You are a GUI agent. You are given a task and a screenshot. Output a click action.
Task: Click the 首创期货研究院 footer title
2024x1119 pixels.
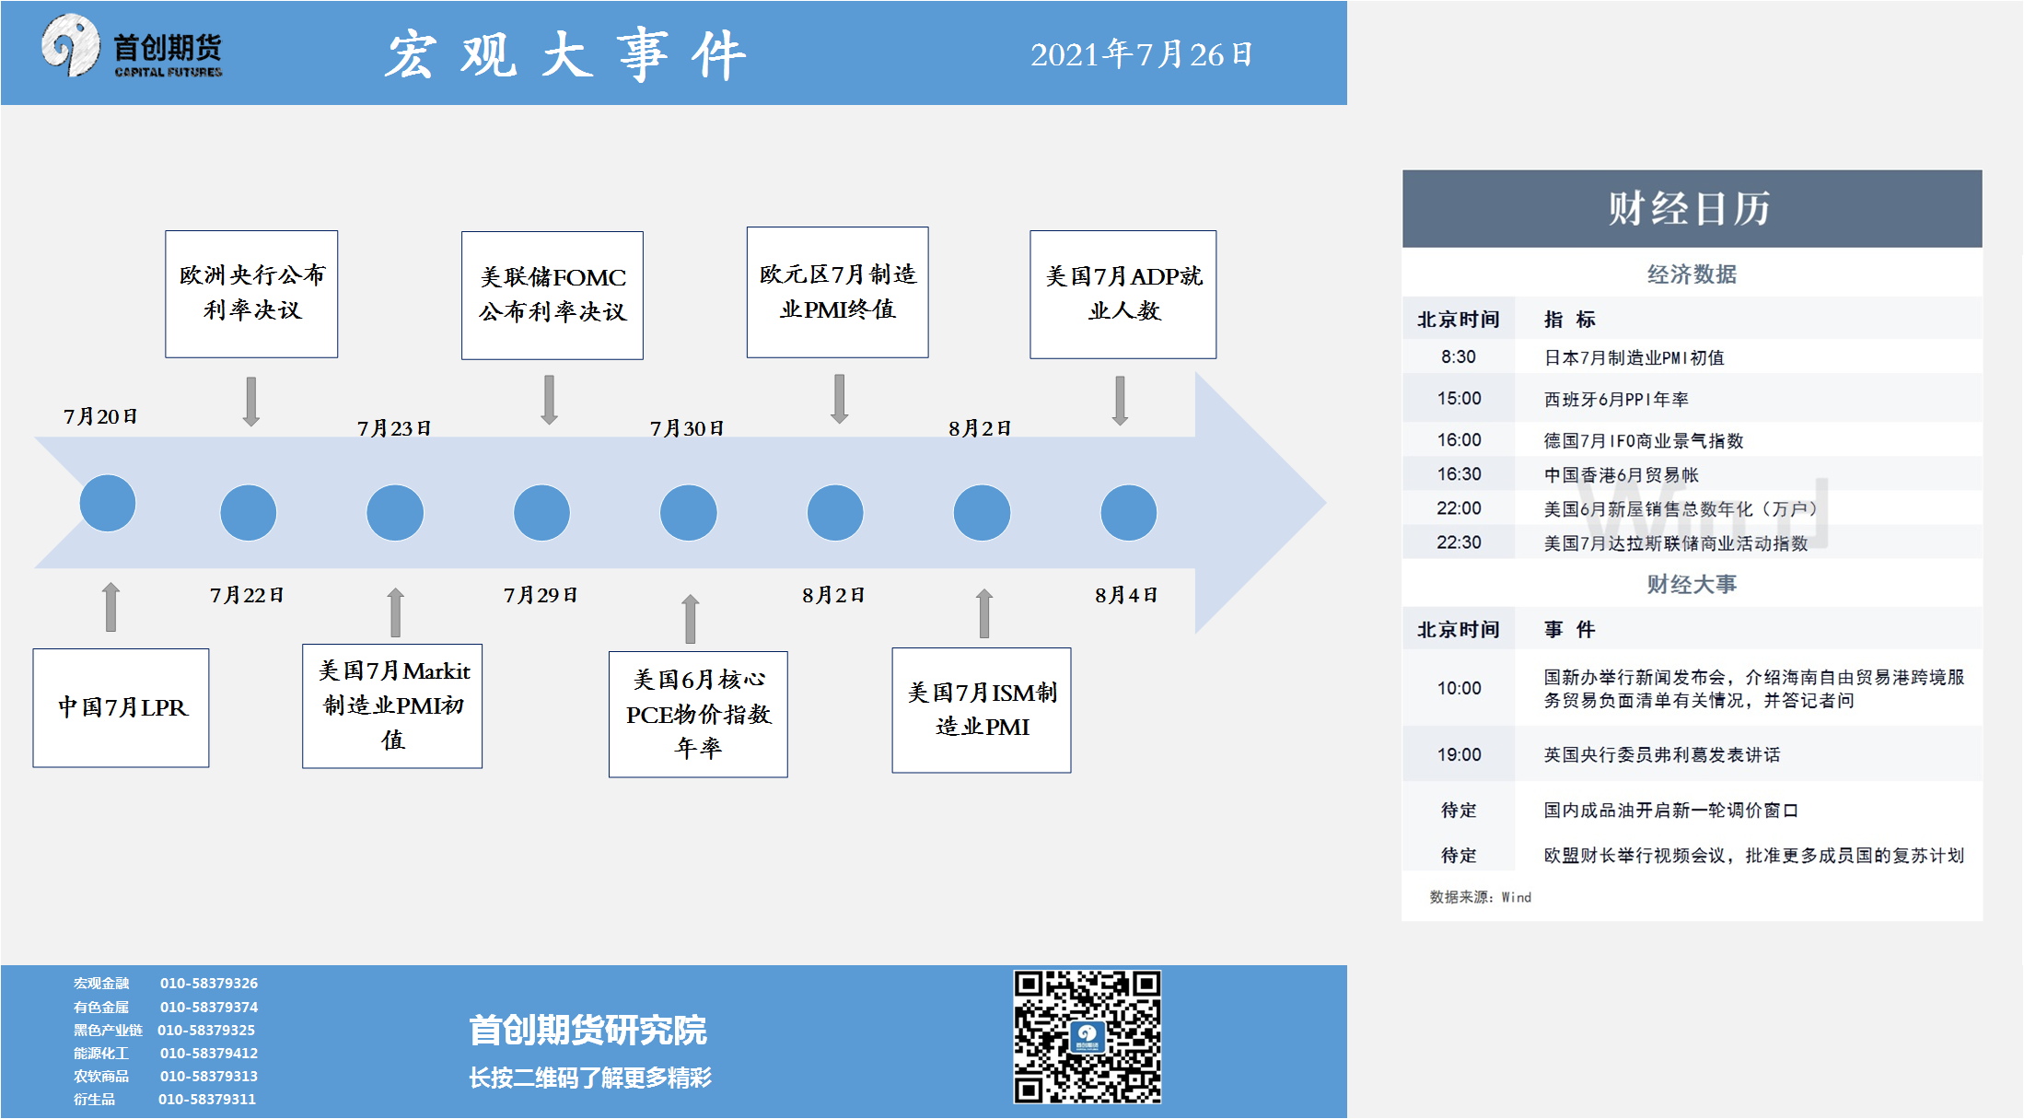click(587, 1030)
